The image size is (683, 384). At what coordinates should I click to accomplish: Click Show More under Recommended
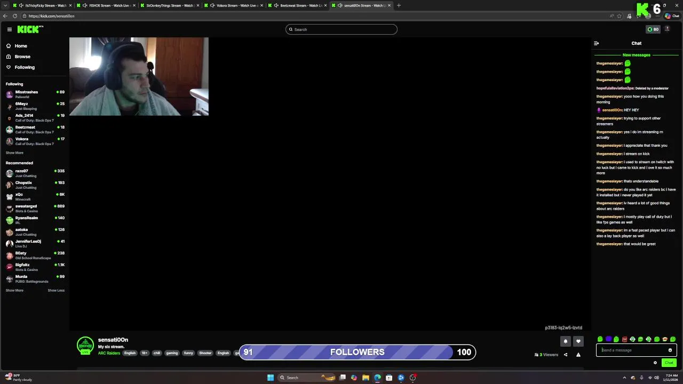tap(14, 291)
